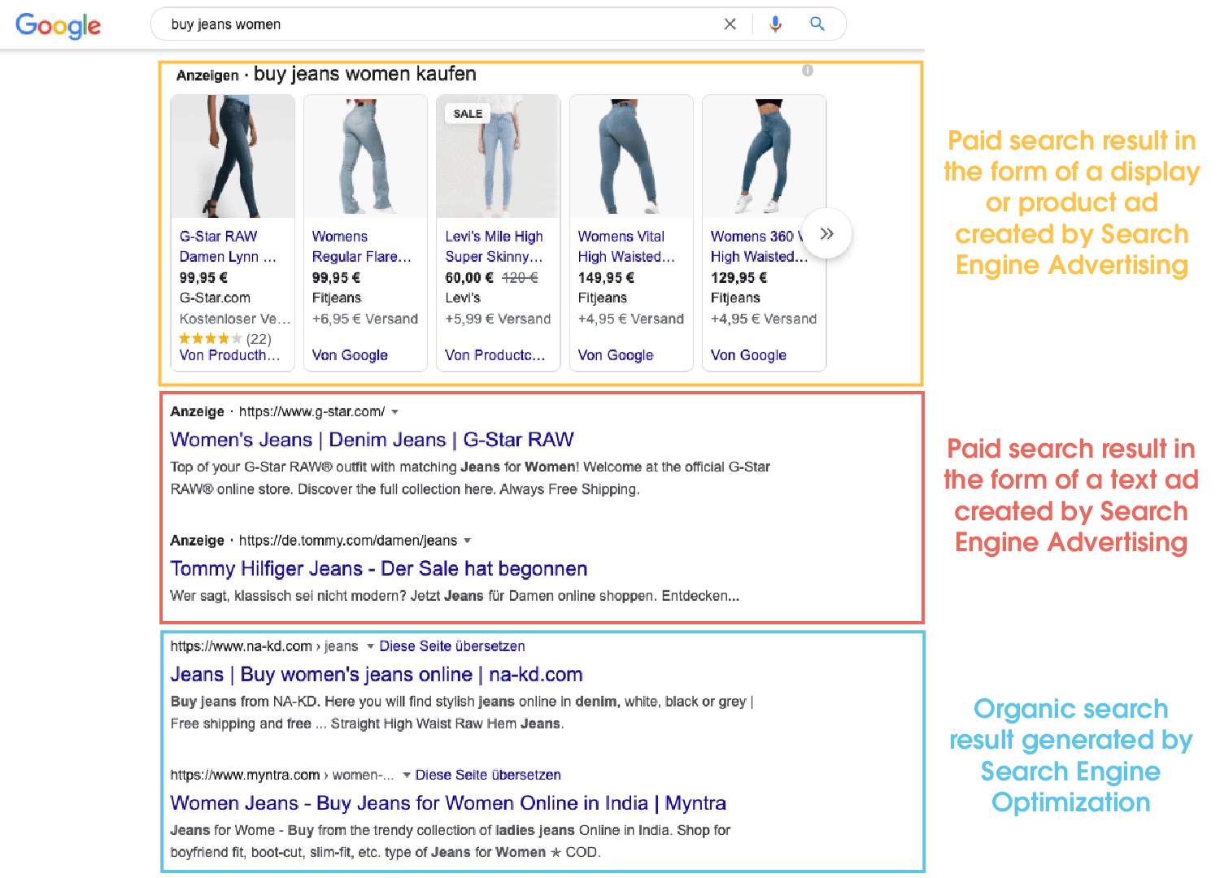
Task: Click price '60,00 €' of Levi's product
Action: click(469, 278)
